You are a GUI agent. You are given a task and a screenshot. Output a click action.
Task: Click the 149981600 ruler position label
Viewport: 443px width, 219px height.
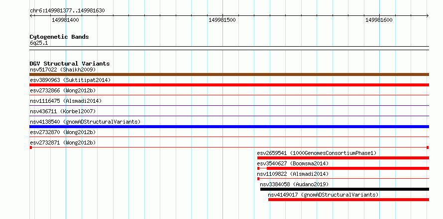tap(379, 20)
